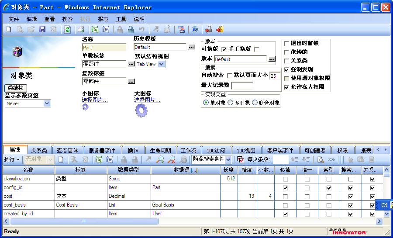This screenshot has width=393, height=238.
Task: Click the undo arrow icon
Action: tap(142, 30)
